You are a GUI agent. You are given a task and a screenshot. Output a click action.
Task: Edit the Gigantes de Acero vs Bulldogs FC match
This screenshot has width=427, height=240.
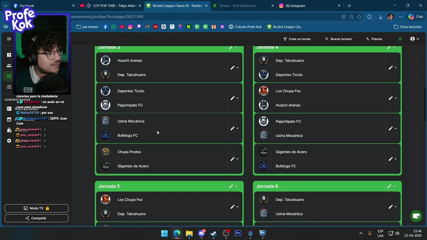click(x=391, y=159)
